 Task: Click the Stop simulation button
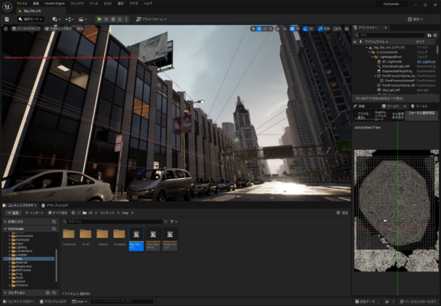(113, 19)
